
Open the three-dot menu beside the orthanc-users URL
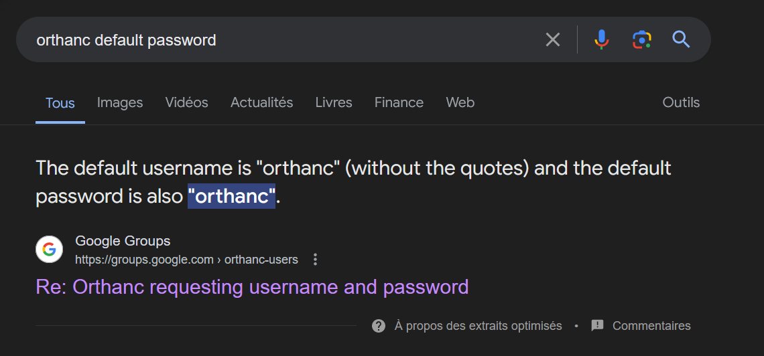(x=315, y=260)
